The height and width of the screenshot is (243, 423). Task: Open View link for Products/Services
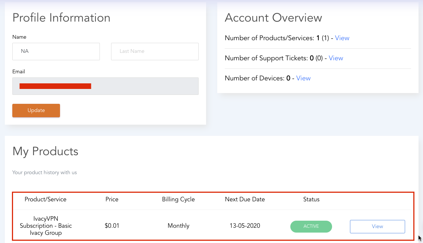click(342, 38)
